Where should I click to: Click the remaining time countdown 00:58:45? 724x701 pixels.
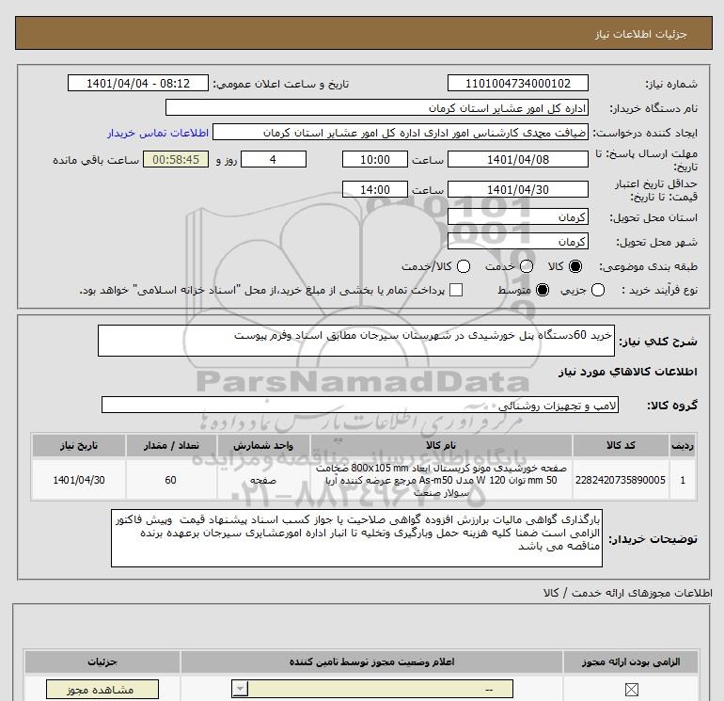pyautogui.click(x=176, y=160)
